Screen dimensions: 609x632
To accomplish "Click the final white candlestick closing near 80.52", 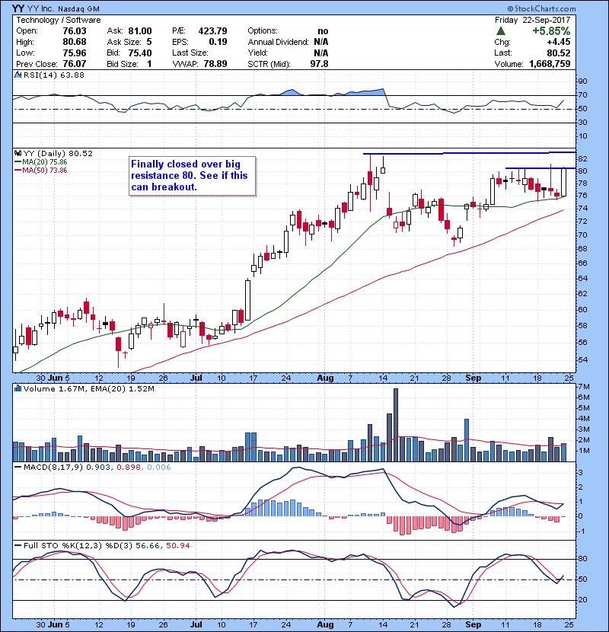I will (x=563, y=182).
